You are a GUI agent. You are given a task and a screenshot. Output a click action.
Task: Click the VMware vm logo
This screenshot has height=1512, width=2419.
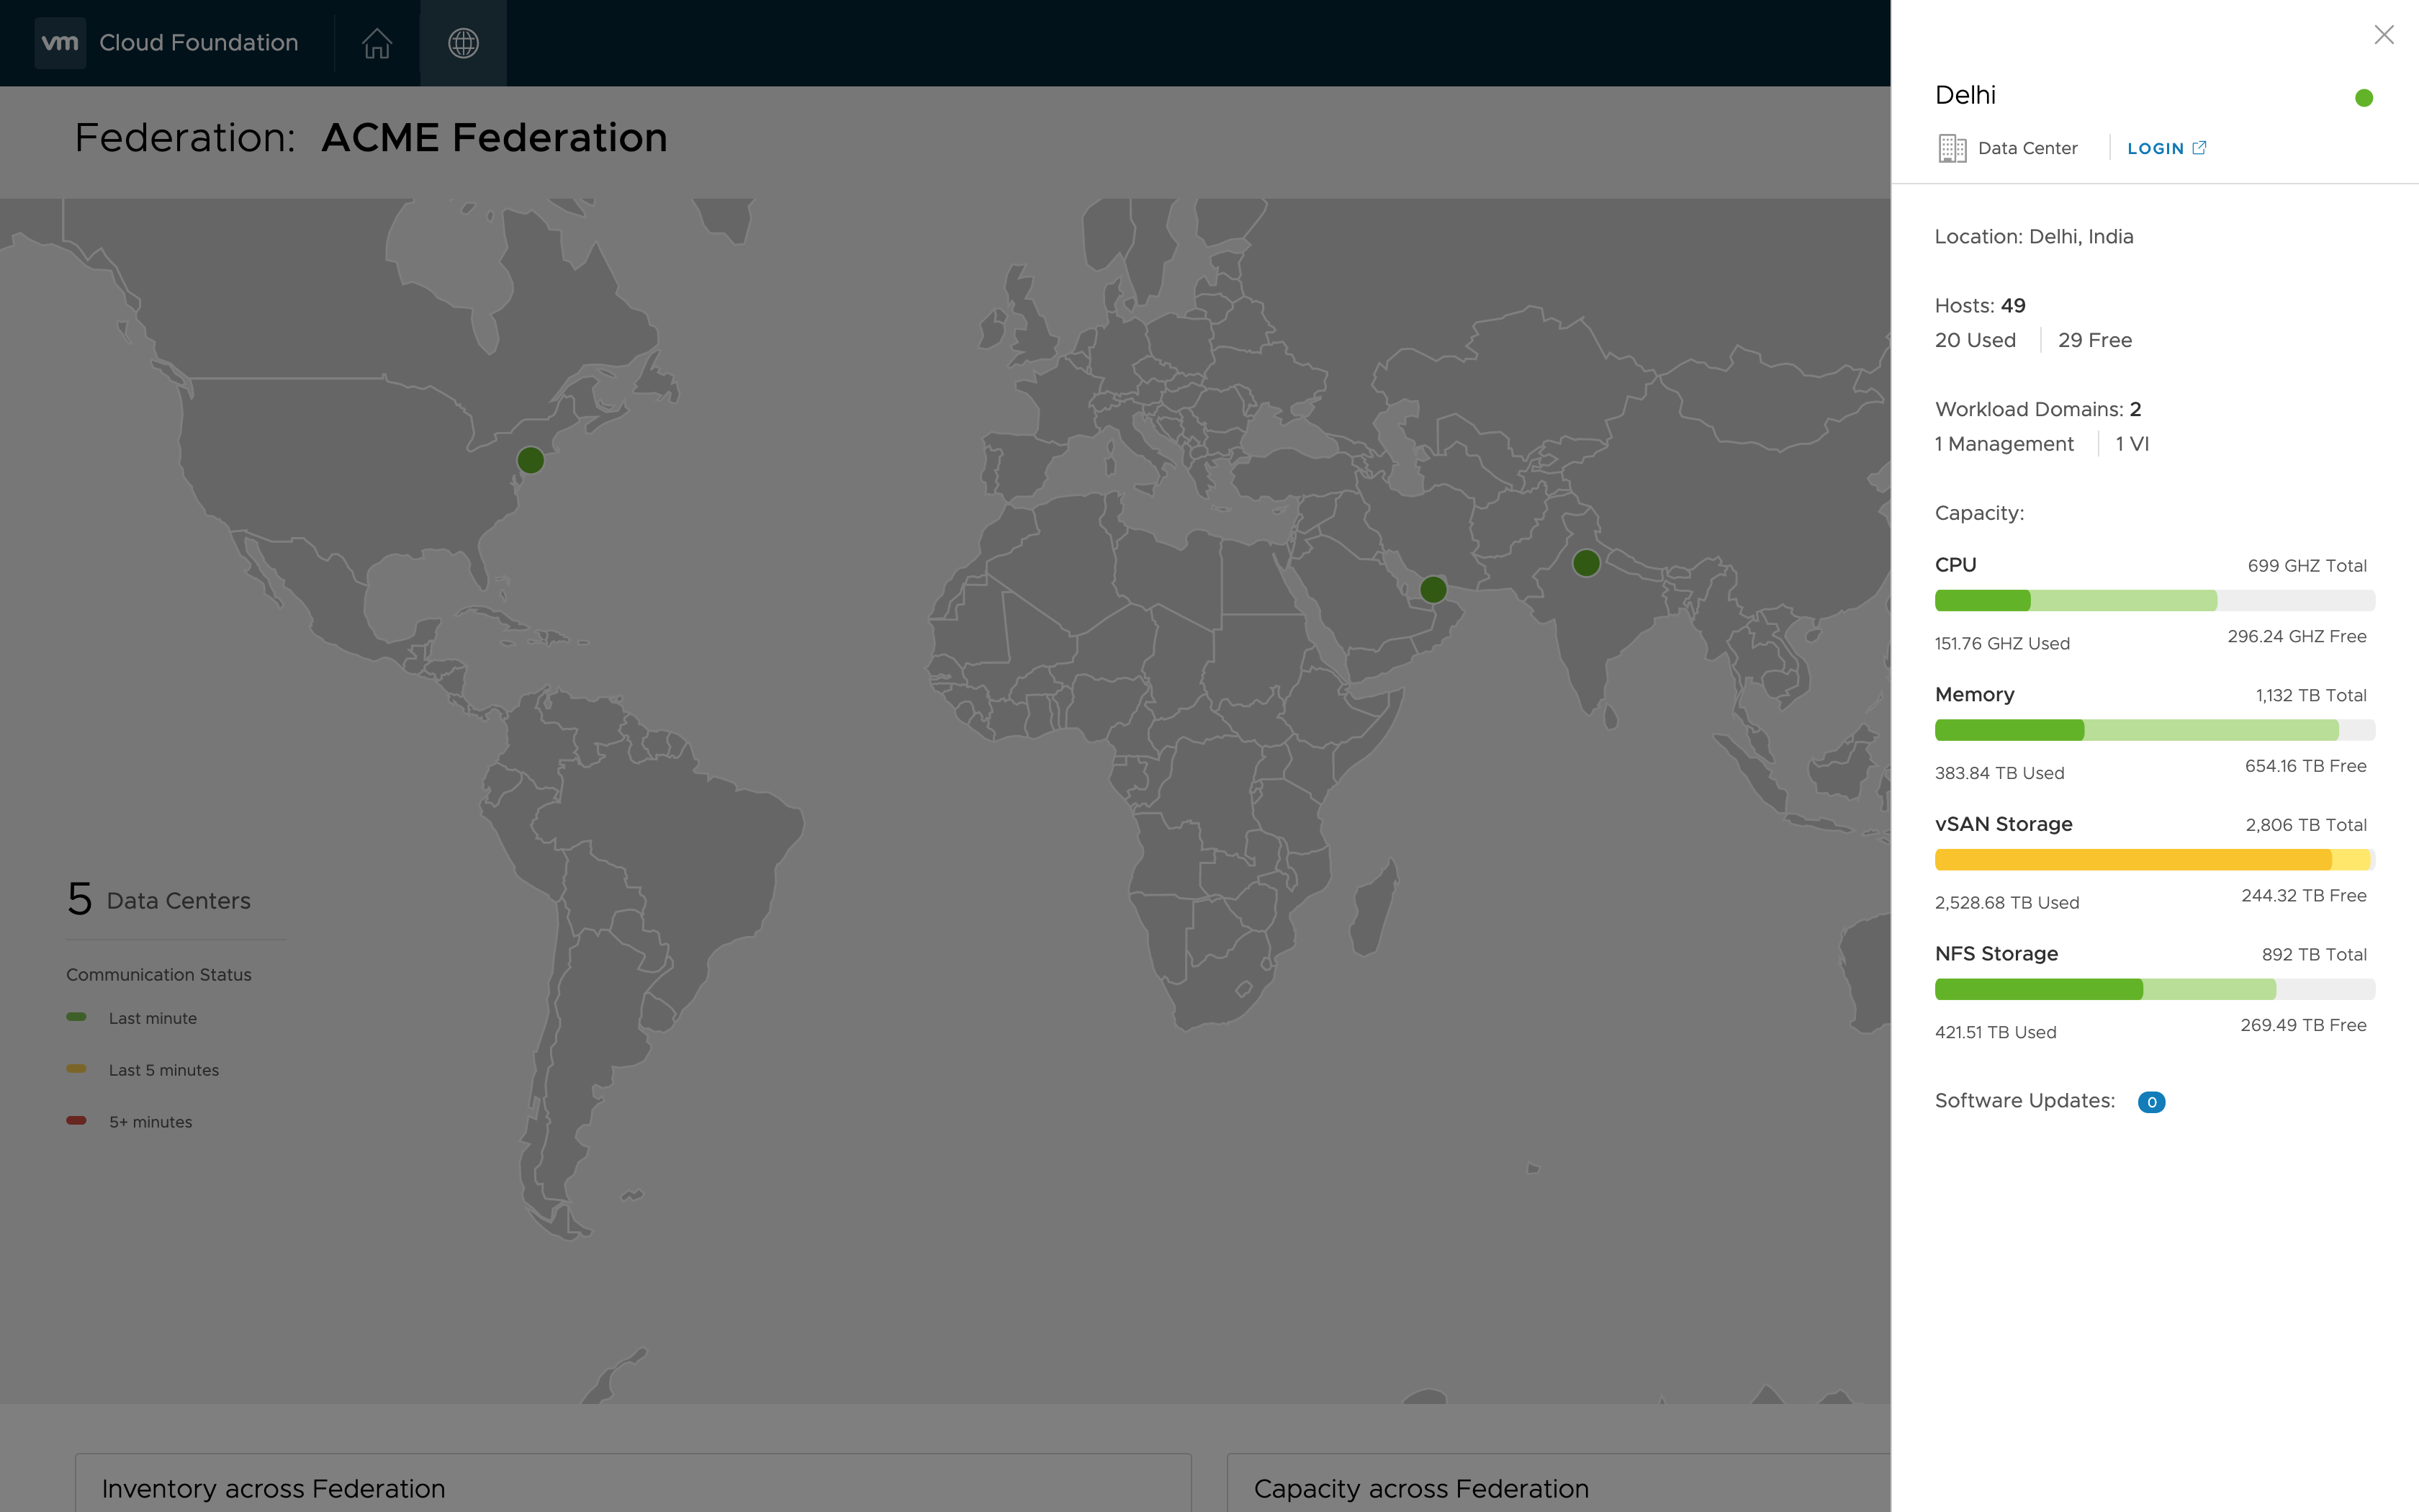pos(60,43)
